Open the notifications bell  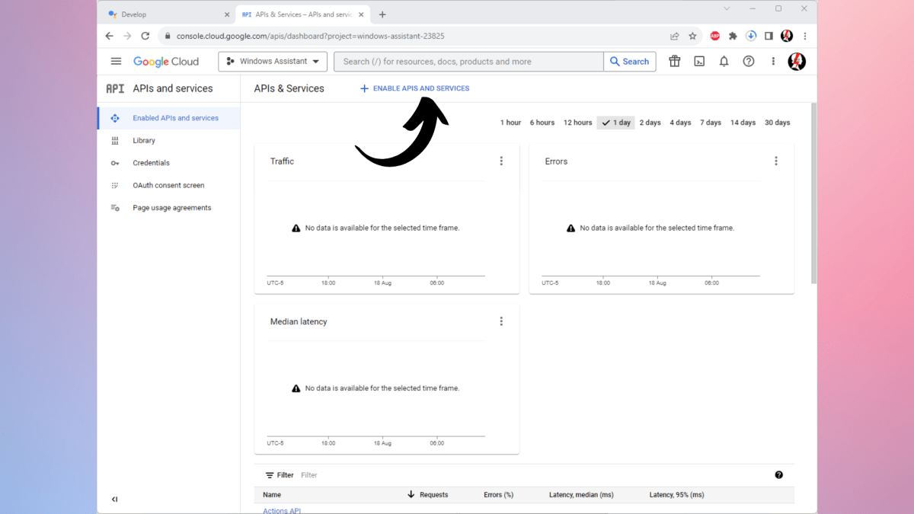tap(724, 62)
